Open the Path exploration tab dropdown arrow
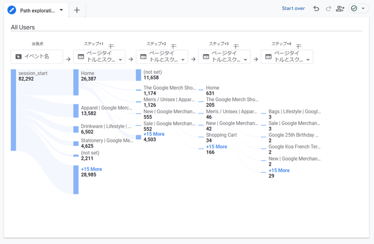Screen dimensions: 374x244 click(x=61, y=10)
